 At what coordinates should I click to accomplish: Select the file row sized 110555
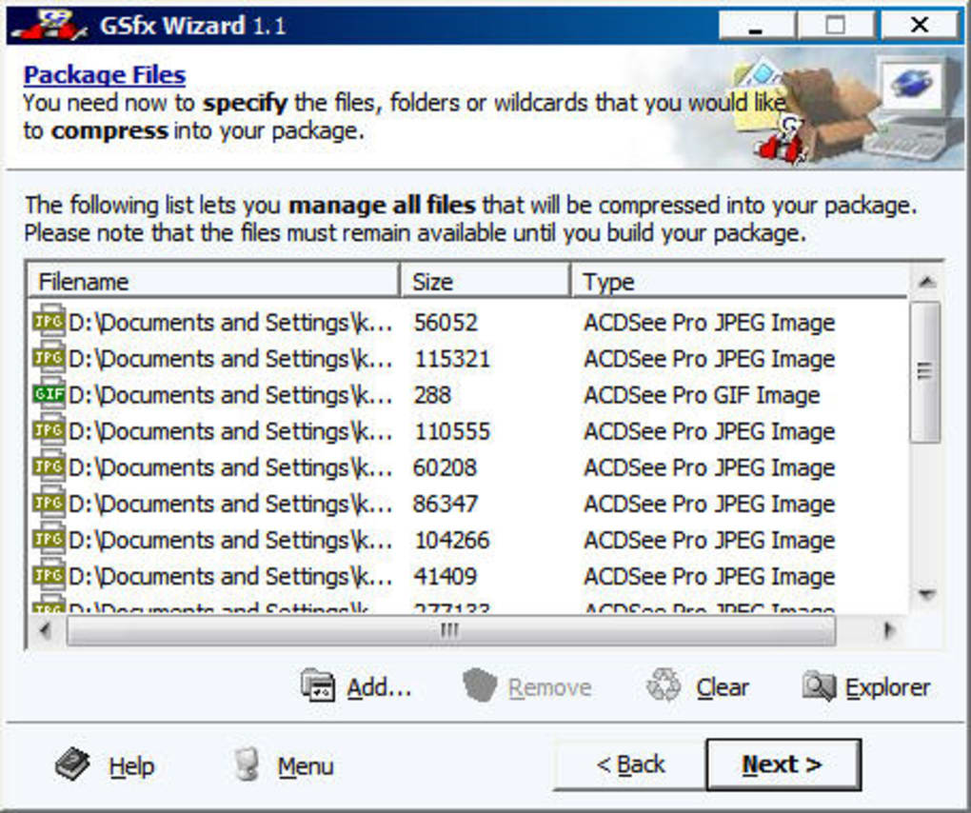coord(468,431)
